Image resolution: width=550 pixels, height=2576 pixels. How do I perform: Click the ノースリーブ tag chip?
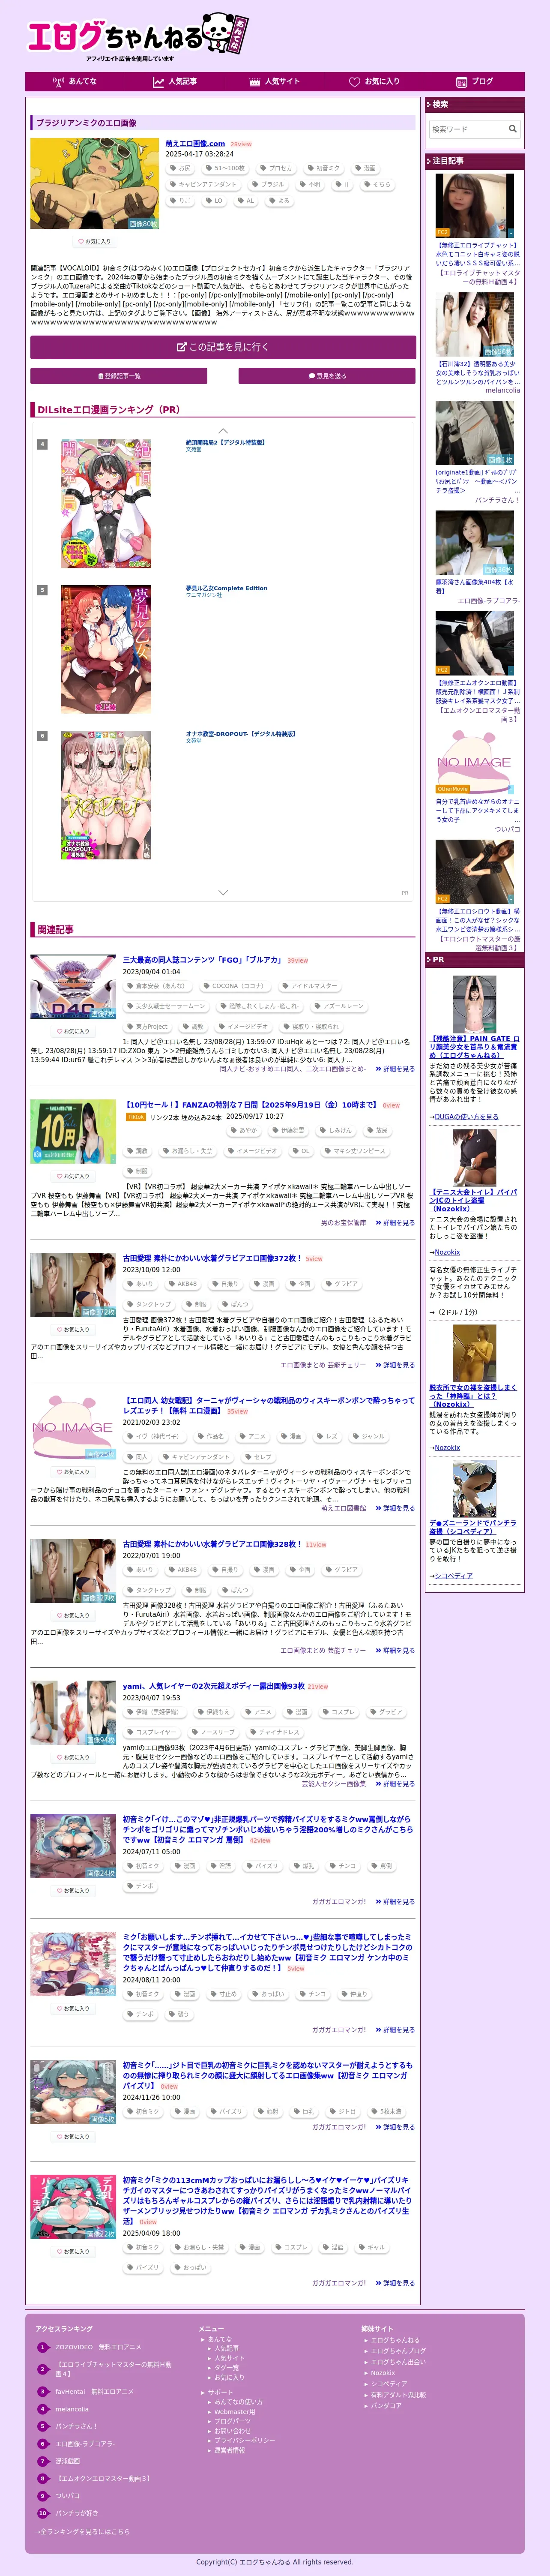213,1732
